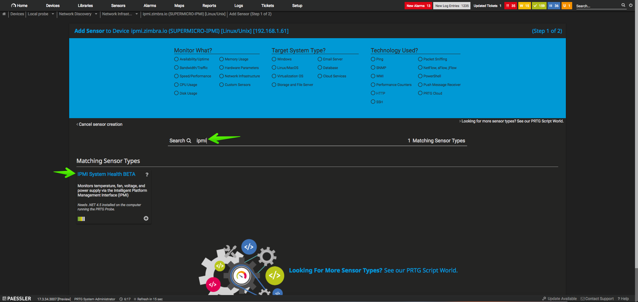The width and height of the screenshot is (638, 302).
Task: Click Contact Support in the footer
Action: pyautogui.click(x=597, y=299)
